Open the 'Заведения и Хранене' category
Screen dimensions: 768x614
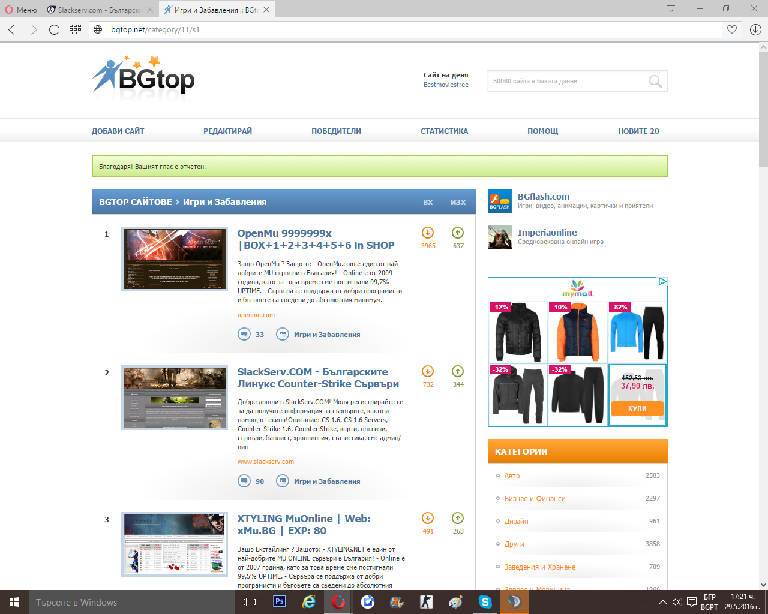(x=540, y=567)
